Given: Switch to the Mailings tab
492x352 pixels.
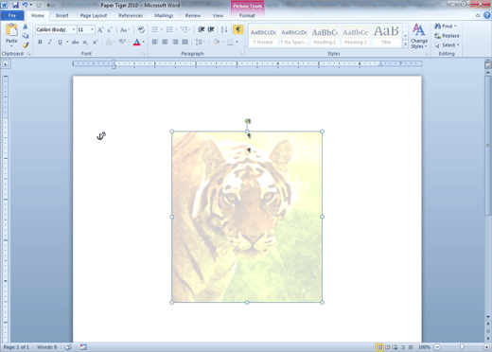Looking at the screenshot, I should pos(164,15).
